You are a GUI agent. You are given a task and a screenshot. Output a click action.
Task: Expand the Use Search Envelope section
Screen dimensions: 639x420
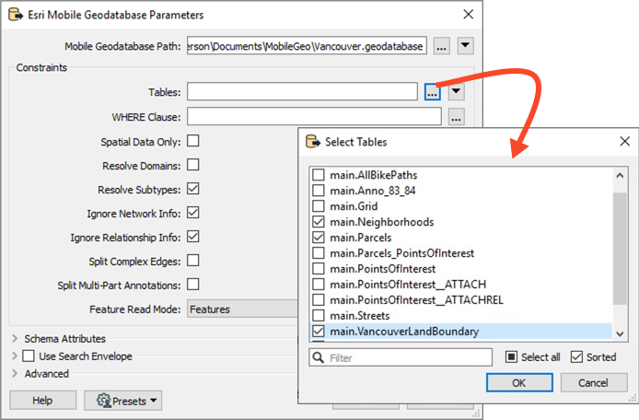point(15,356)
